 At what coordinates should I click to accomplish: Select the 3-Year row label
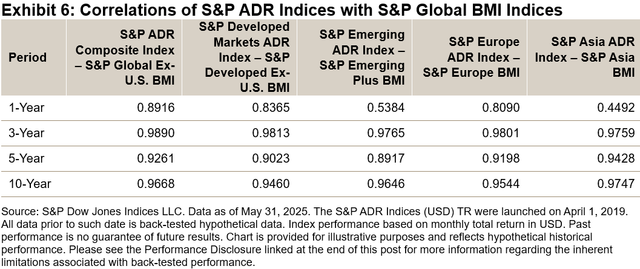(27, 133)
